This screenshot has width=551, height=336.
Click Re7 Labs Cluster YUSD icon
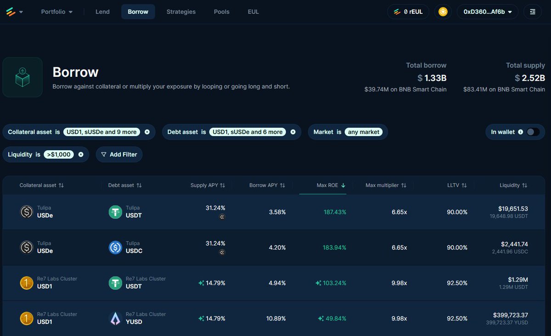(x=115, y=318)
